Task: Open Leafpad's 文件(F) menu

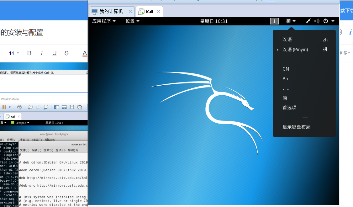Action: [x=24, y=150]
